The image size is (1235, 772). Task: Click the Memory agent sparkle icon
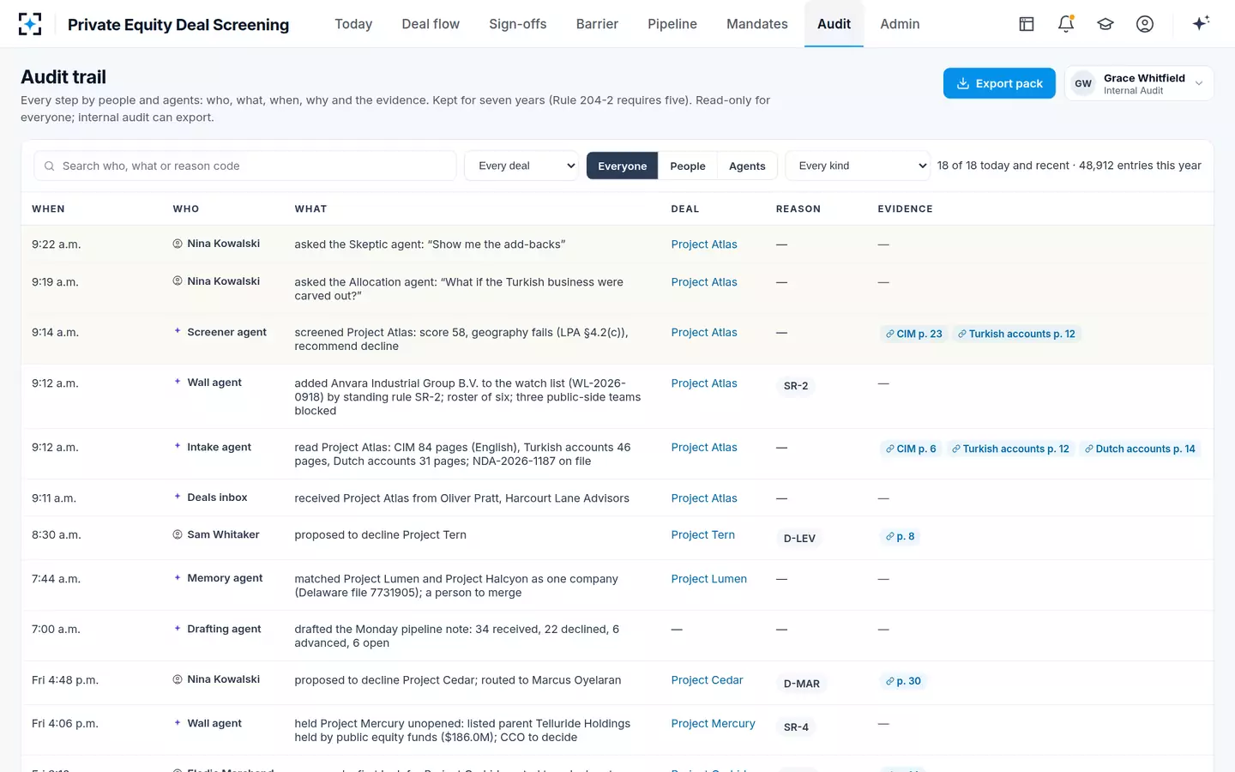(178, 578)
